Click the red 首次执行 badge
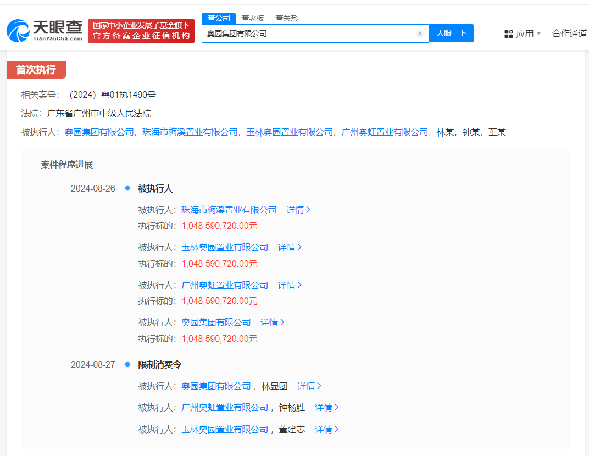 (x=36, y=70)
